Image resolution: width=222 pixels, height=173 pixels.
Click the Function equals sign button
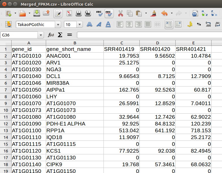coord(70,35)
